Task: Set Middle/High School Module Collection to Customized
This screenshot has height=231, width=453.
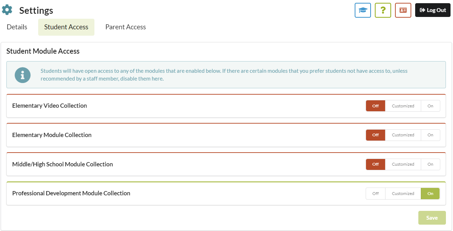Action: [x=403, y=164]
